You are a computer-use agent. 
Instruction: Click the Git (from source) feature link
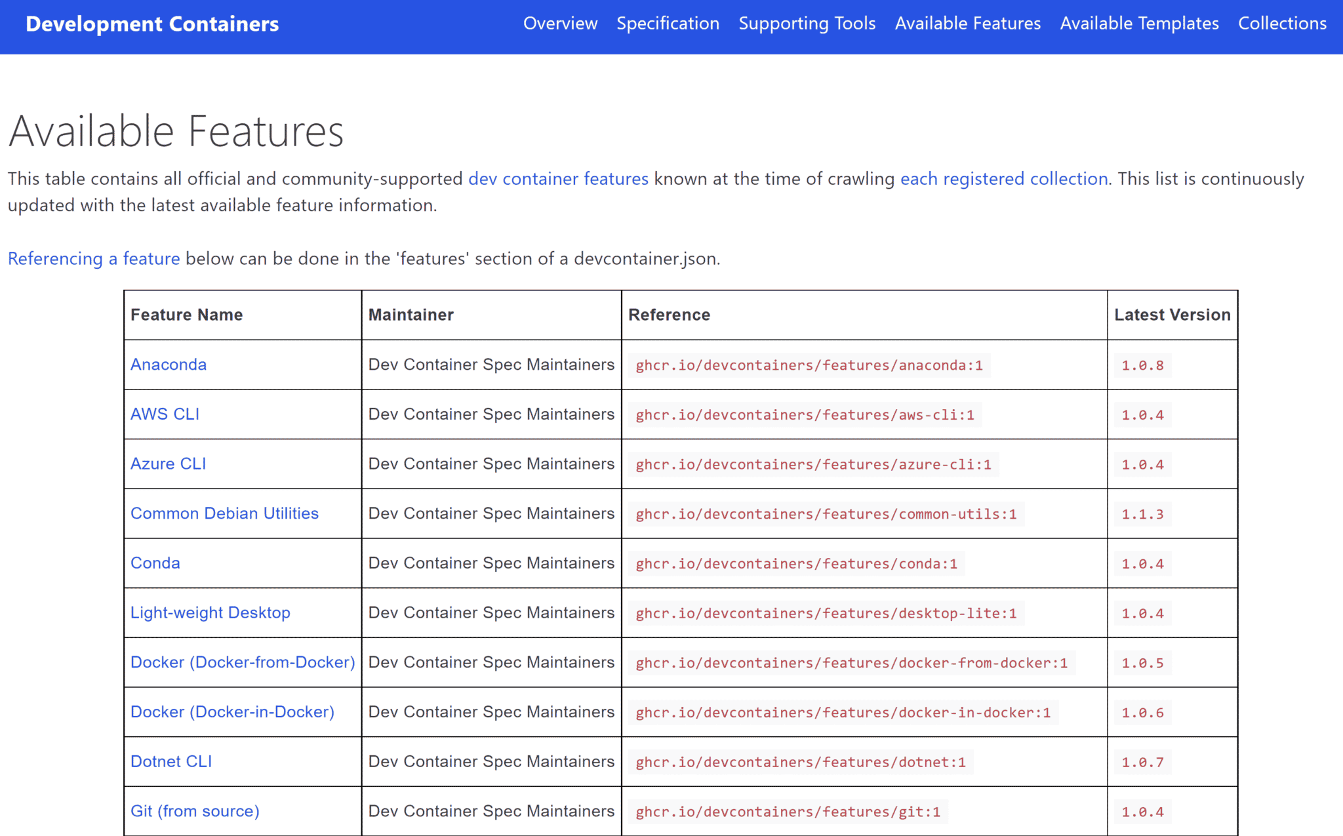(x=194, y=811)
